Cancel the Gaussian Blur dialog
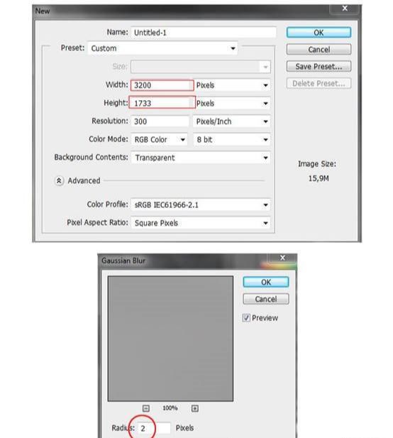This screenshot has width=393, height=438. point(266,299)
